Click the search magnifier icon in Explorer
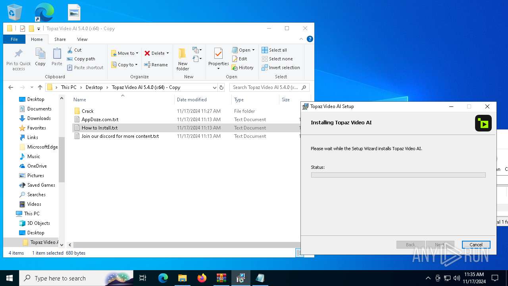 click(304, 87)
